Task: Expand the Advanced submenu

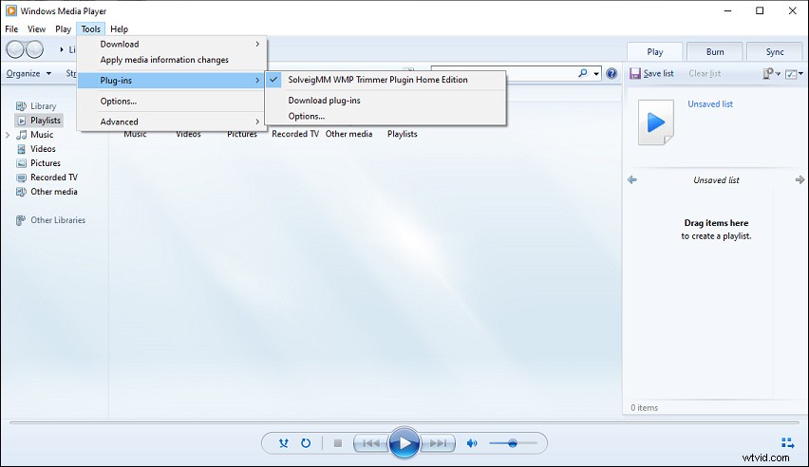Action: tap(172, 121)
